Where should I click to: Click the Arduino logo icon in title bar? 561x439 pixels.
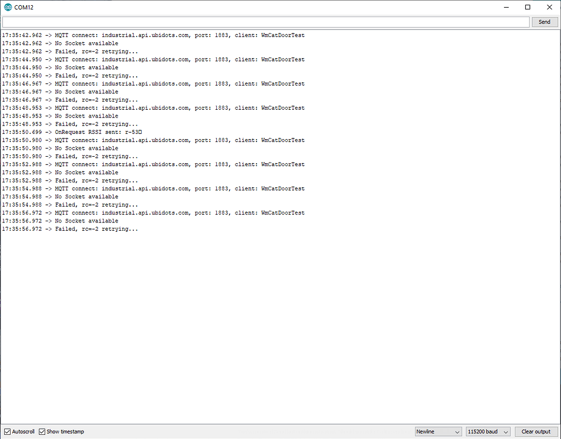click(x=8, y=7)
